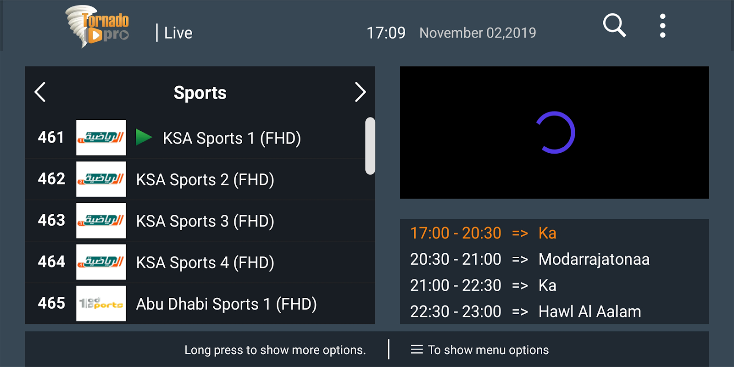This screenshot has height=367, width=734.
Task: Tap the Tornado Pro logo
Action: [97, 27]
